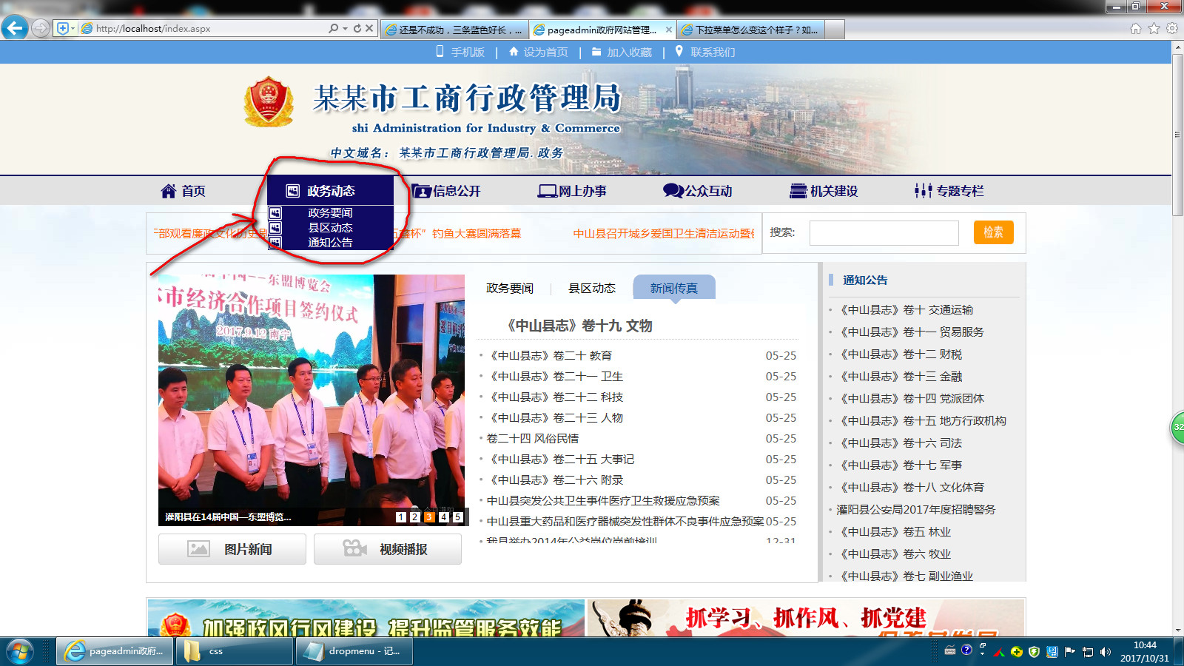The image size is (1184, 666).
Task: Go back with browser back arrow
Action: coord(15,28)
